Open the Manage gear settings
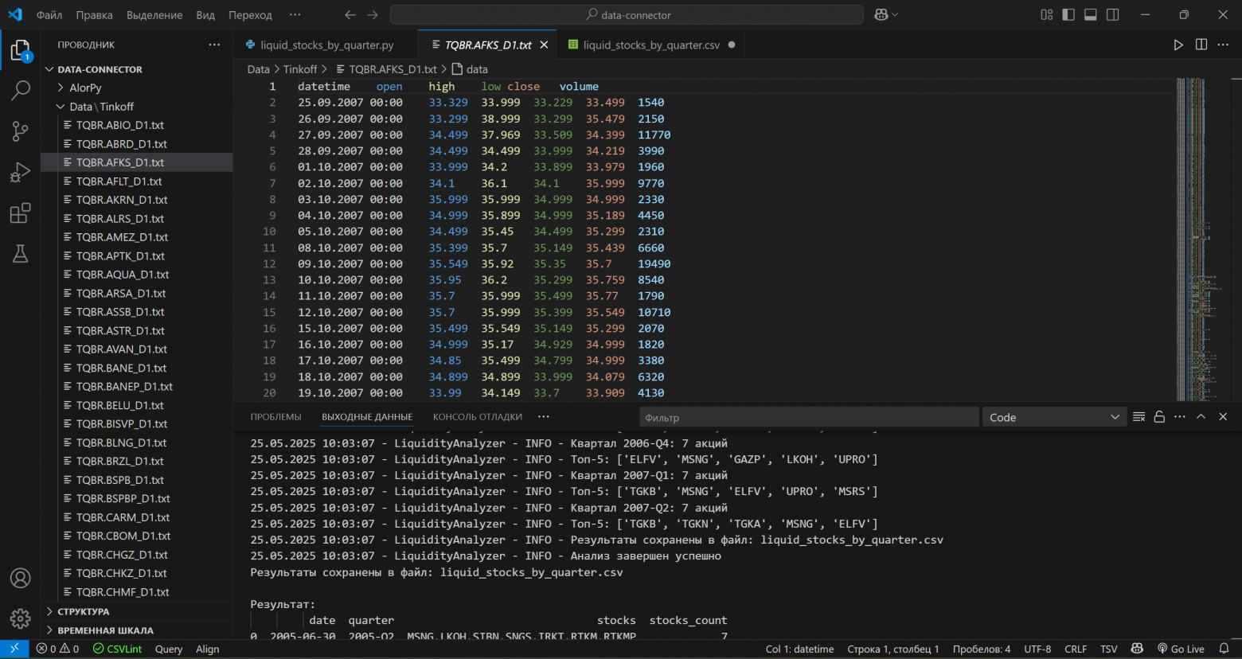The image size is (1242, 659). tap(20, 618)
